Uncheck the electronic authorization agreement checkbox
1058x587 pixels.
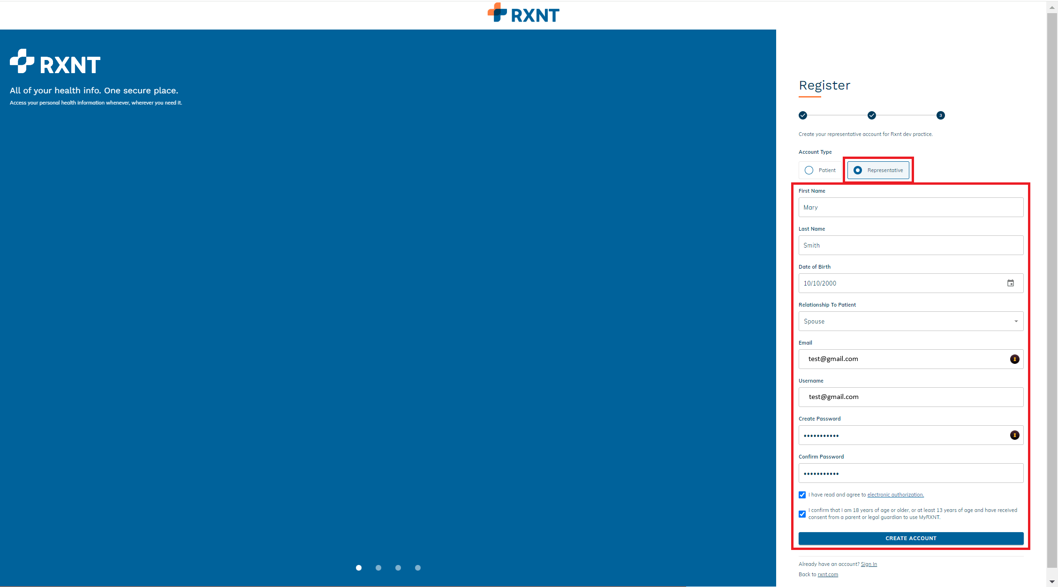(x=802, y=495)
